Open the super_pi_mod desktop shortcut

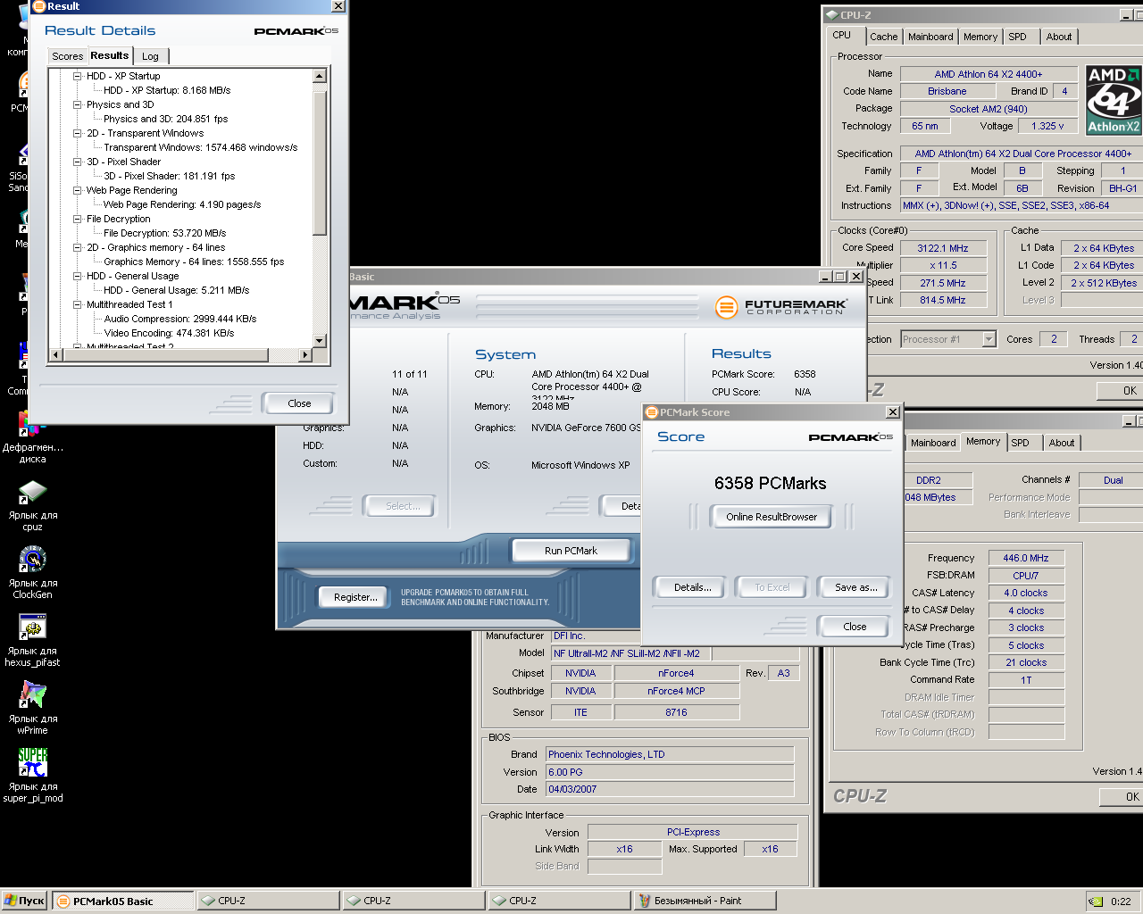click(32, 762)
